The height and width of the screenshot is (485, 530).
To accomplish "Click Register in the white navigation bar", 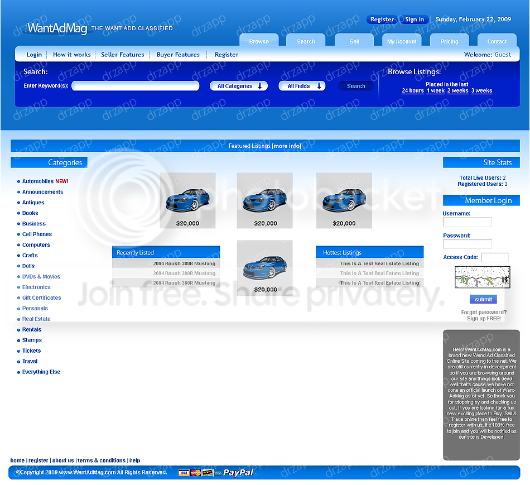I will tap(227, 55).
